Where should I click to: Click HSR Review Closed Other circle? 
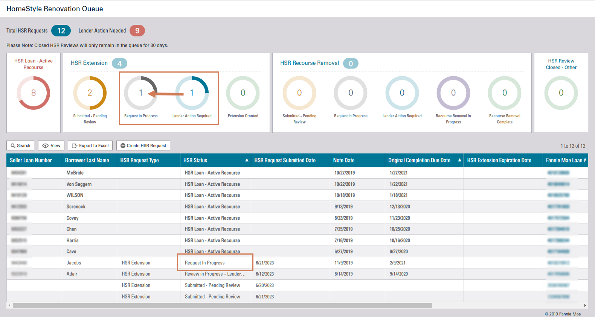click(x=561, y=93)
